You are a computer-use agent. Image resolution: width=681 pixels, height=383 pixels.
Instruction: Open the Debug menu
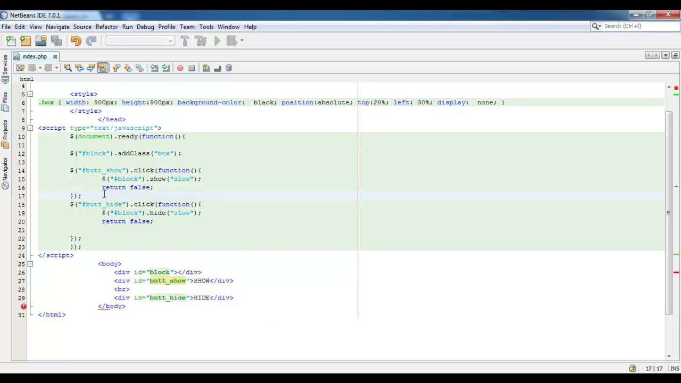pyautogui.click(x=145, y=27)
